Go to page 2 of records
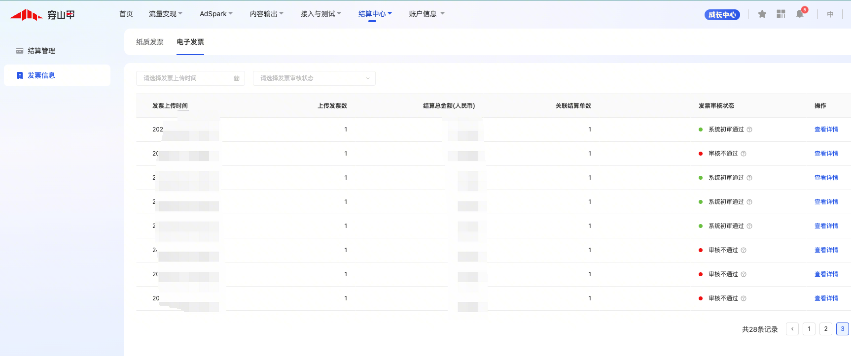The height and width of the screenshot is (356, 851). click(826, 329)
